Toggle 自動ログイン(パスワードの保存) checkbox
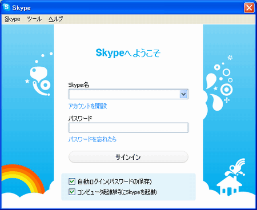The width and height of the screenshot is (257, 210). coord(72,181)
